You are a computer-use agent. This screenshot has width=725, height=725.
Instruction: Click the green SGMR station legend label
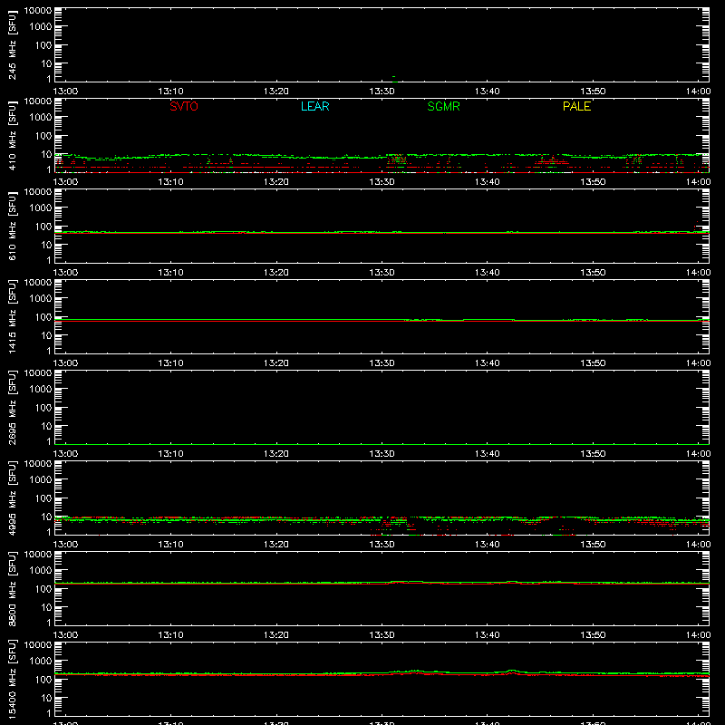point(443,106)
